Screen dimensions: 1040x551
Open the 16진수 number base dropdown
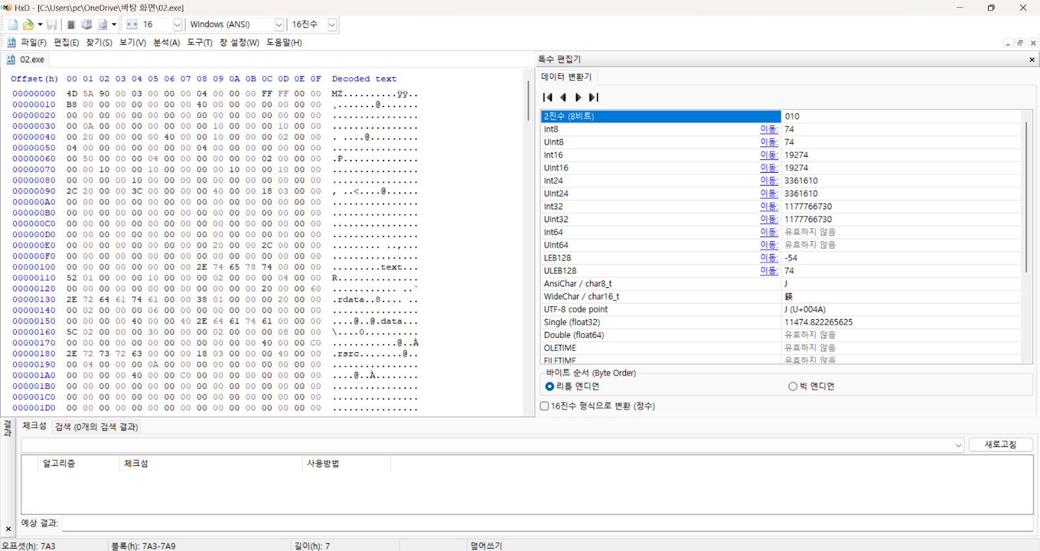(332, 25)
